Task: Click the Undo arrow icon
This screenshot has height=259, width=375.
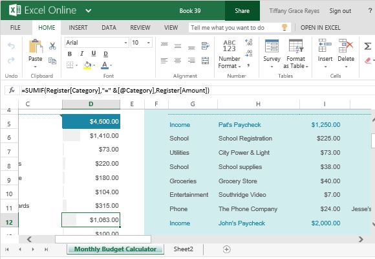Action: point(11,45)
